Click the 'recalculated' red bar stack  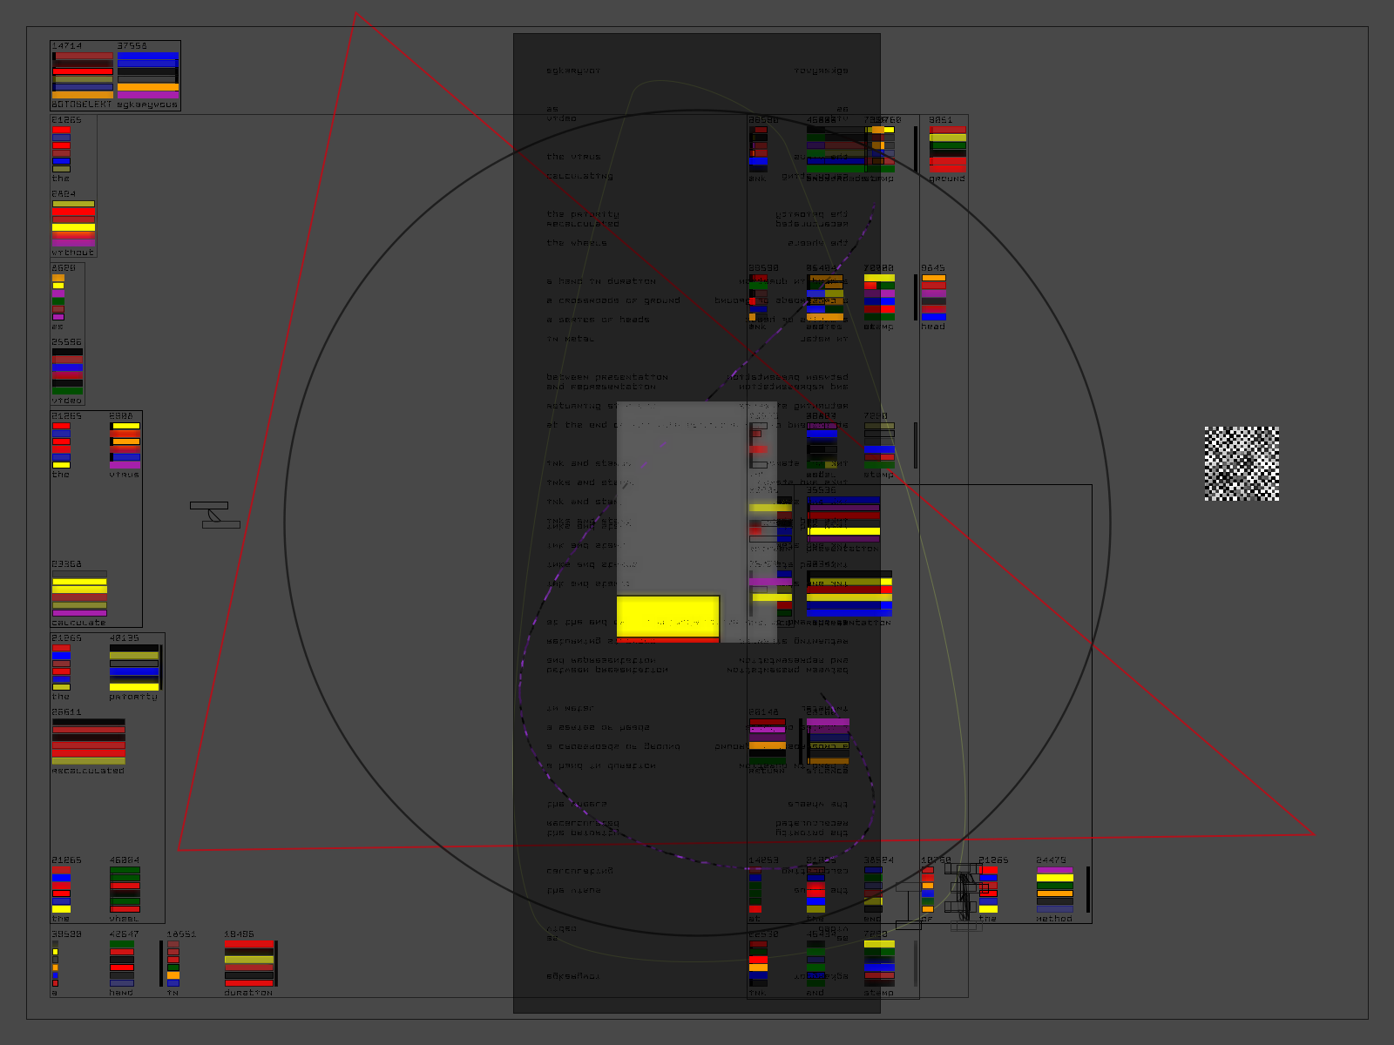click(88, 742)
